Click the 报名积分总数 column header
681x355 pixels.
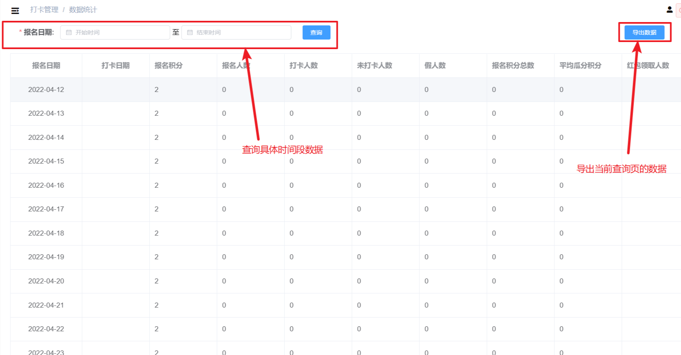click(x=513, y=65)
